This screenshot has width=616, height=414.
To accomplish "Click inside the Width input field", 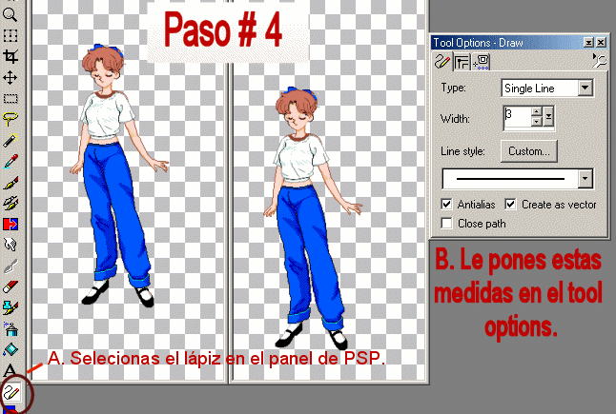I will point(515,118).
